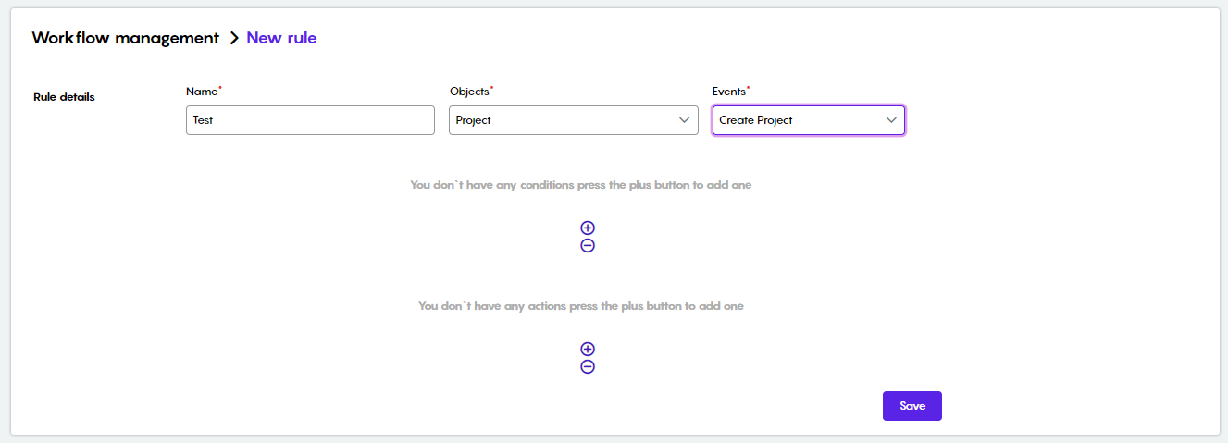
Task: Save the new rule
Action: coord(912,406)
